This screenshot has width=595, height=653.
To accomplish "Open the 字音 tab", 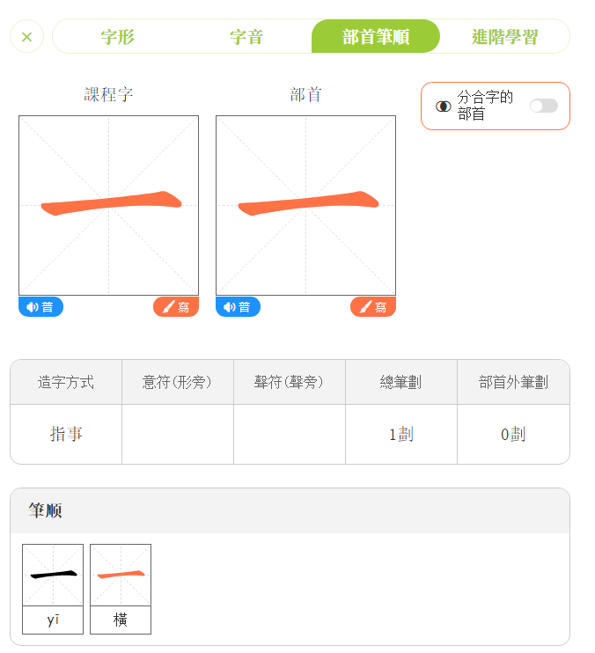I will pyautogui.click(x=246, y=37).
